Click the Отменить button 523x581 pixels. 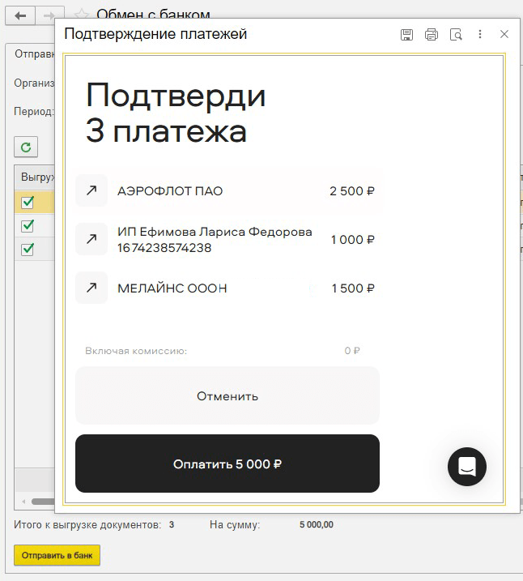tap(227, 395)
